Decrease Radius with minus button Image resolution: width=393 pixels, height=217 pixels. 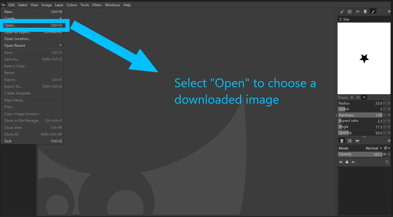pyautogui.click(x=385, y=103)
